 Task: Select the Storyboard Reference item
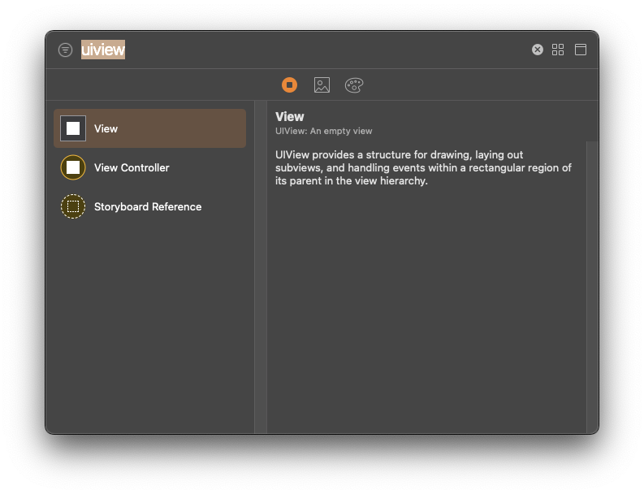[x=150, y=206]
